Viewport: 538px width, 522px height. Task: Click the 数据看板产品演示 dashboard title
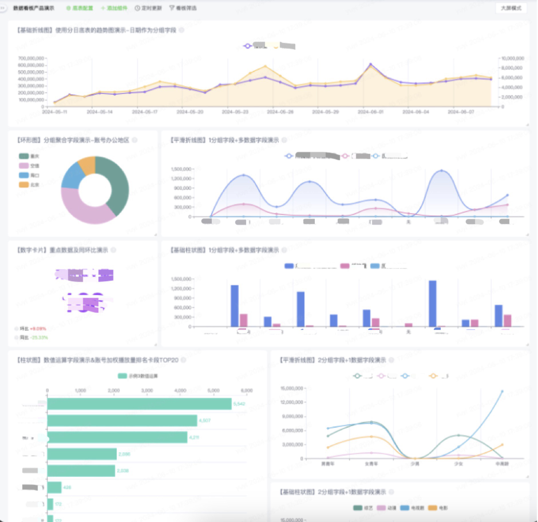pos(34,8)
